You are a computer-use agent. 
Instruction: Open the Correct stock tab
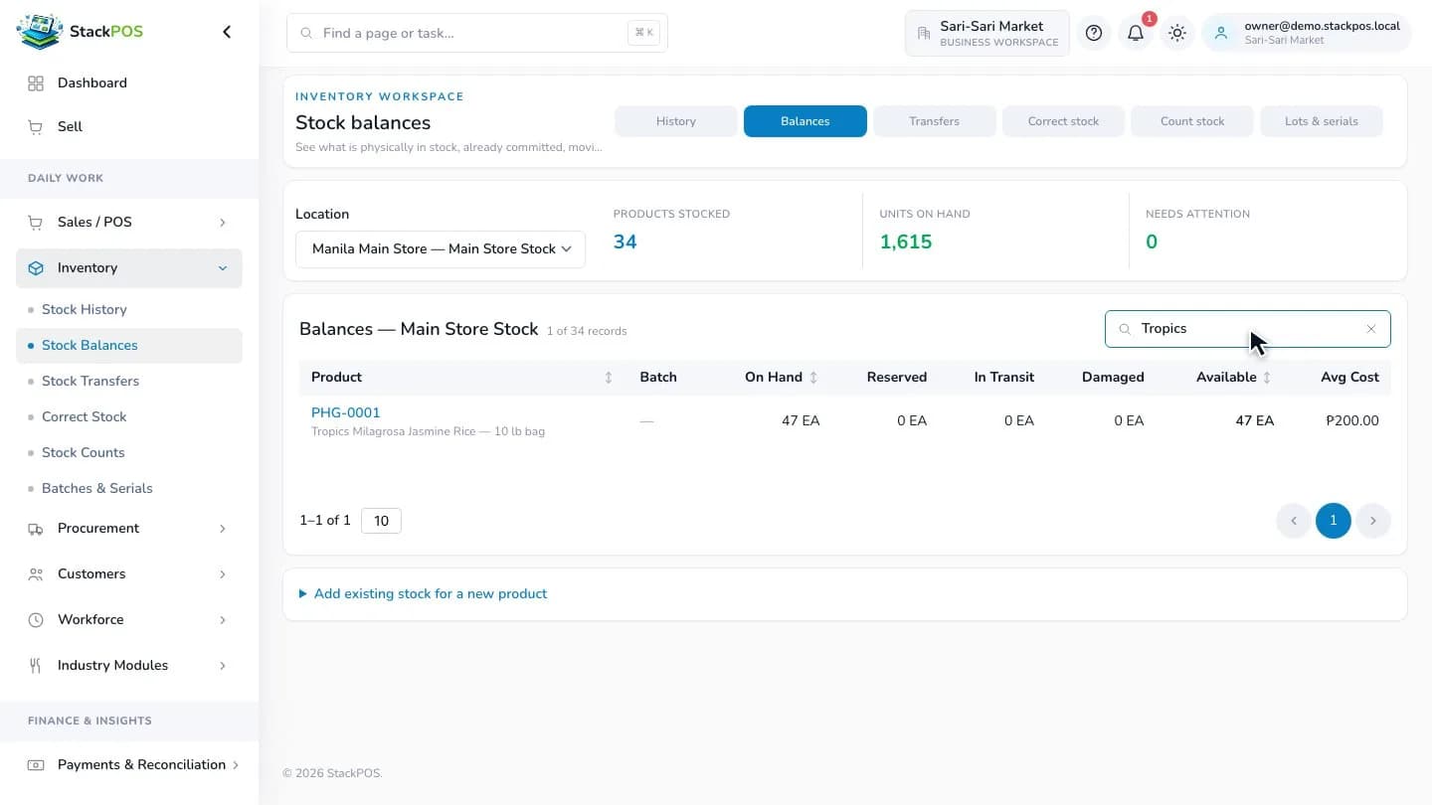pos(1064,121)
